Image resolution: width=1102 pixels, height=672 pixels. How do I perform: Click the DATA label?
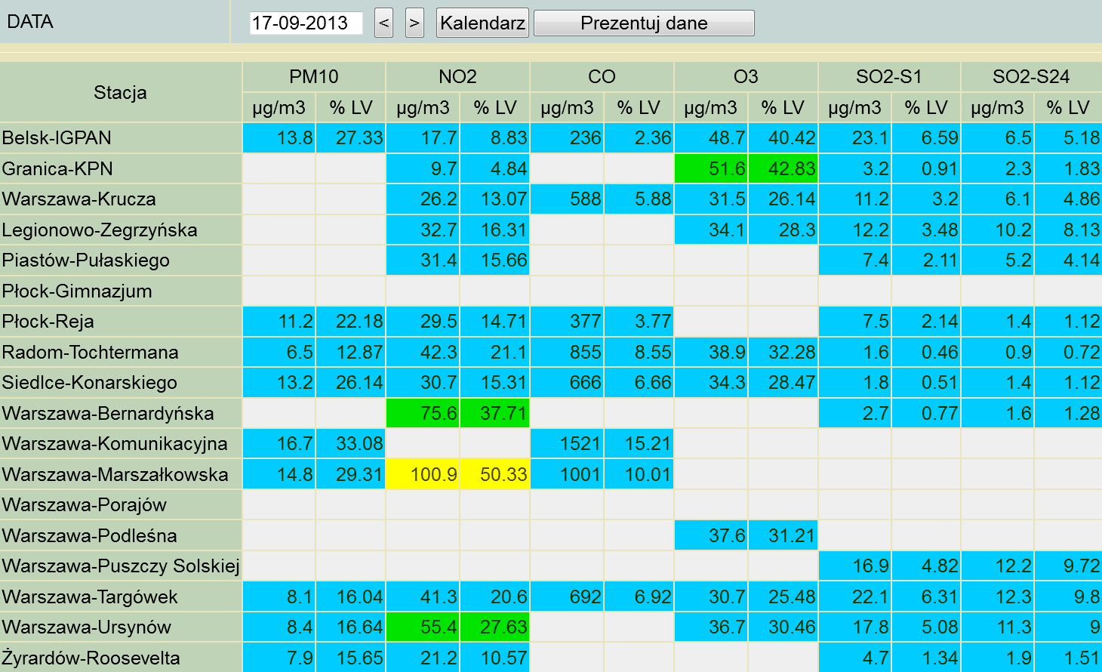coord(30,22)
